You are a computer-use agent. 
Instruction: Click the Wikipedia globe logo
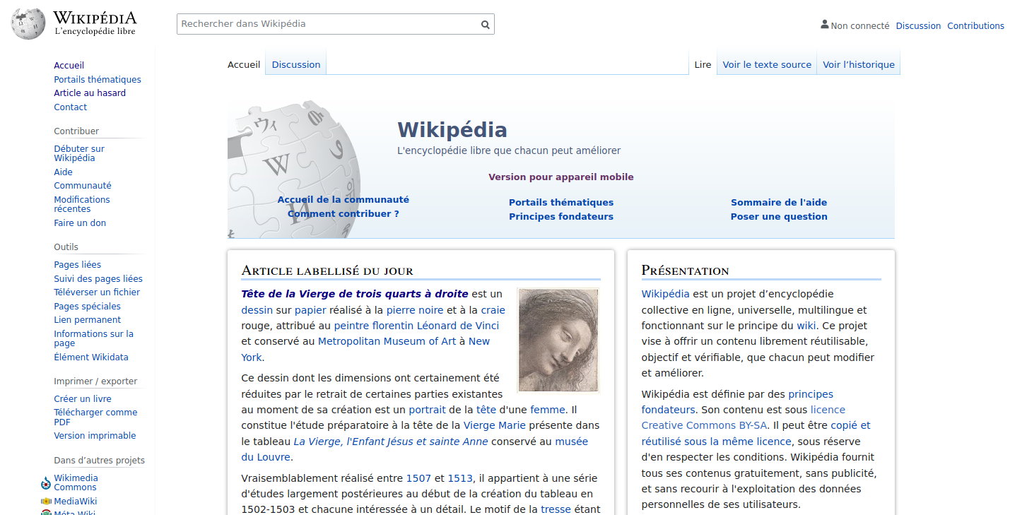tap(28, 24)
